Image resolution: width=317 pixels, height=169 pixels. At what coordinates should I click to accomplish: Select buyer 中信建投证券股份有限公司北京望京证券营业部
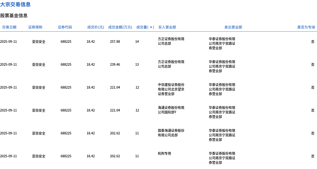(x=171, y=89)
